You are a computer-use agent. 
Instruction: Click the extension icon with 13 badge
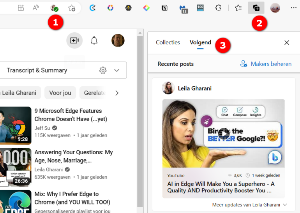[183, 9]
